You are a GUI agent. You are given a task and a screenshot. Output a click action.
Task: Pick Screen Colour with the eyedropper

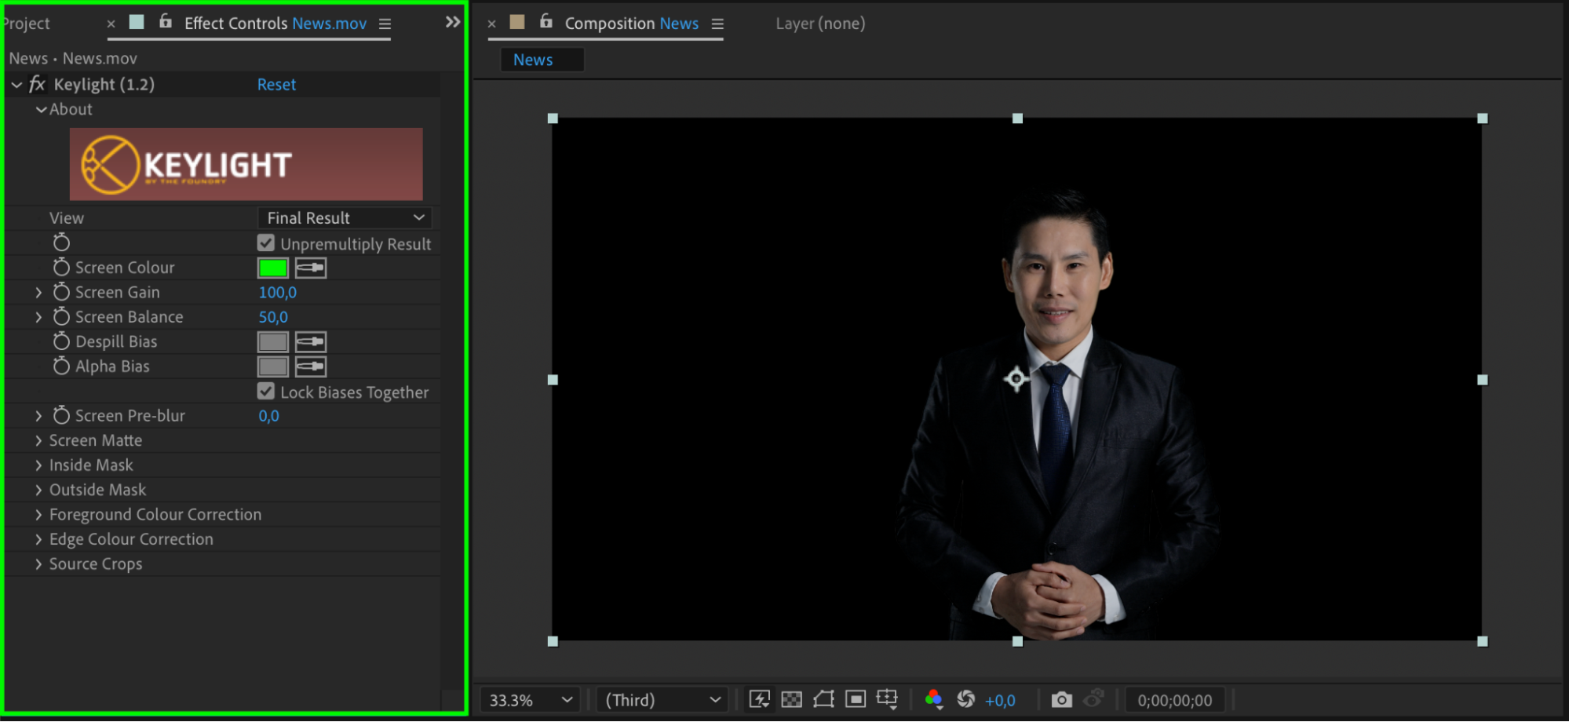(x=311, y=268)
